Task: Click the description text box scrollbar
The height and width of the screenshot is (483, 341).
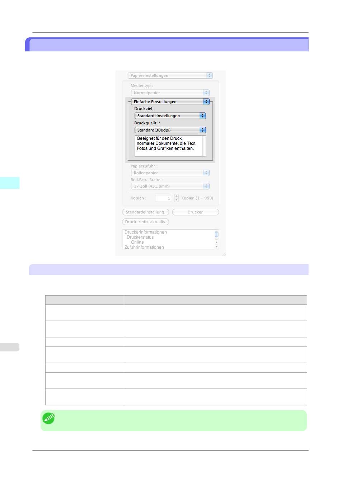Action: [x=204, y=146]
